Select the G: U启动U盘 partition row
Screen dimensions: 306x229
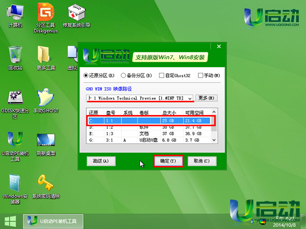(149, 140)
